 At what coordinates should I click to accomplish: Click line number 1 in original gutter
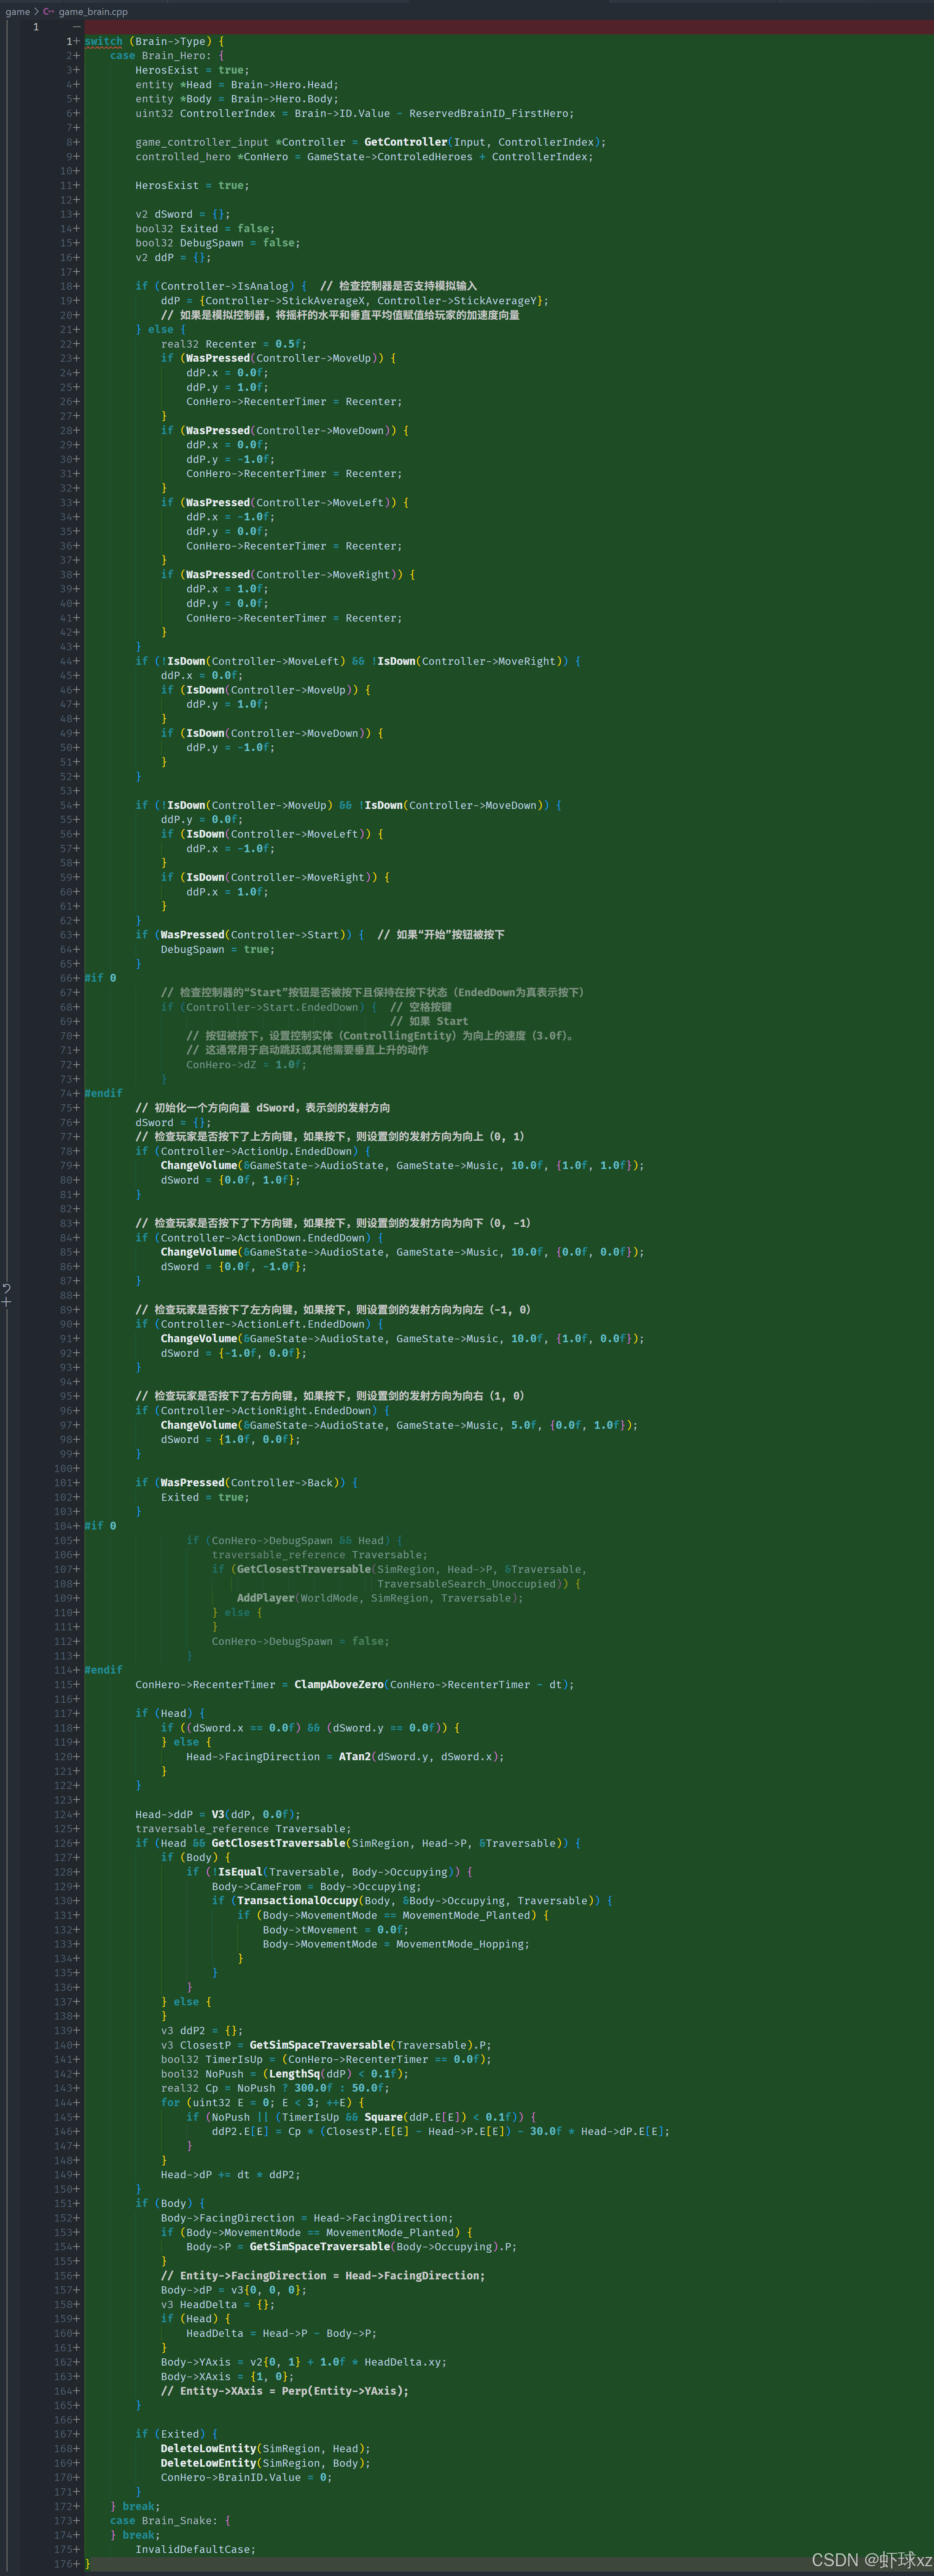point(36,27)
